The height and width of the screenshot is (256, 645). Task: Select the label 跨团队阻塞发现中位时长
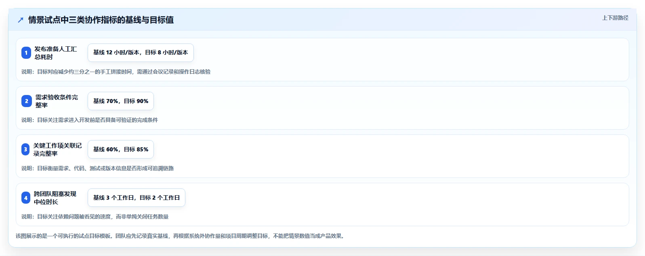tap(55, 198)
